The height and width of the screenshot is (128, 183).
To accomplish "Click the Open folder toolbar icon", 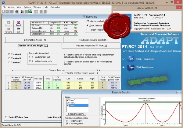I will pos(7,11).
